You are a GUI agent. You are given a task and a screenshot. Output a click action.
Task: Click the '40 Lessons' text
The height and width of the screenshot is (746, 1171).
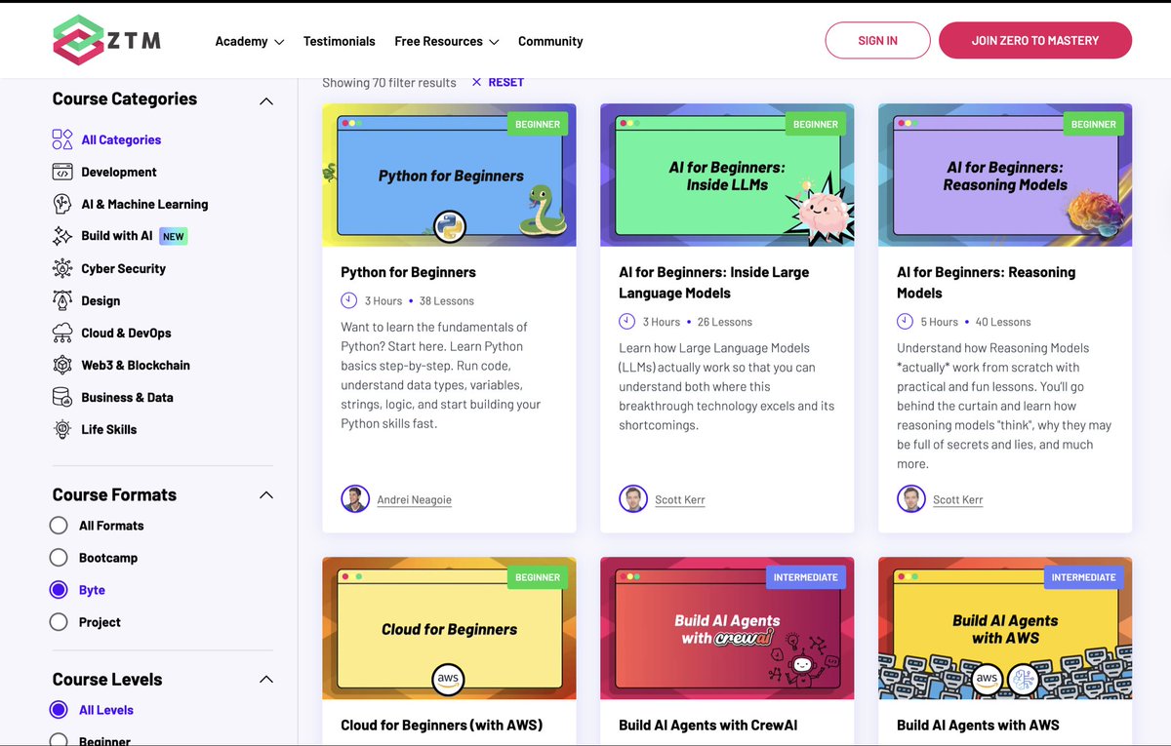tap(1003, 322)
